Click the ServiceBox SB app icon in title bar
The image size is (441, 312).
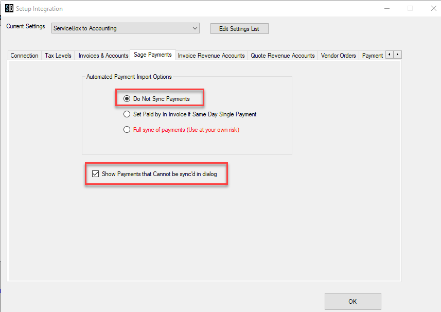point(9,8)
